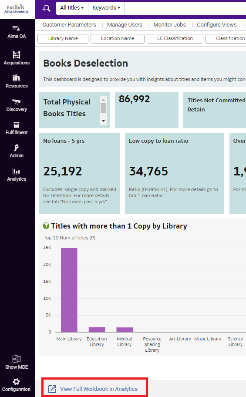Go to Configure Views

pos(217,25)
